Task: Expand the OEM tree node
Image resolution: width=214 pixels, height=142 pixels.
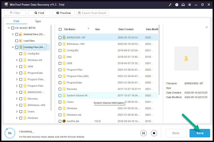Action: click(17, 66)
